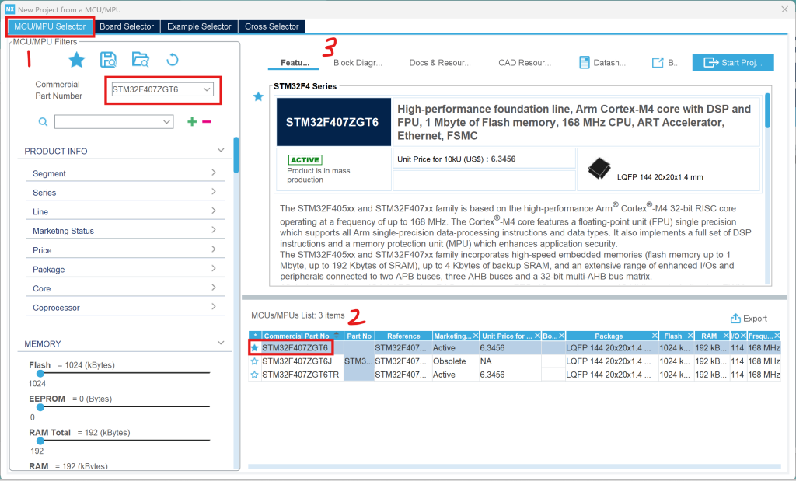796x481 pixels.
Task: Remove the RAM column via its X
Action: coord(726,336)
